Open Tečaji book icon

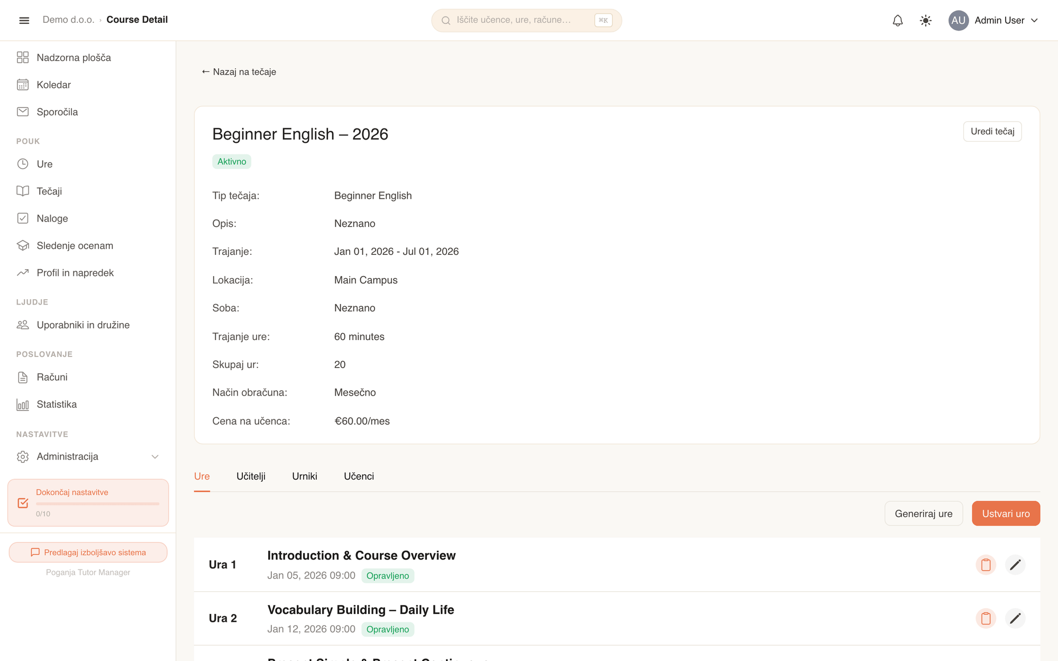[23, 191]
